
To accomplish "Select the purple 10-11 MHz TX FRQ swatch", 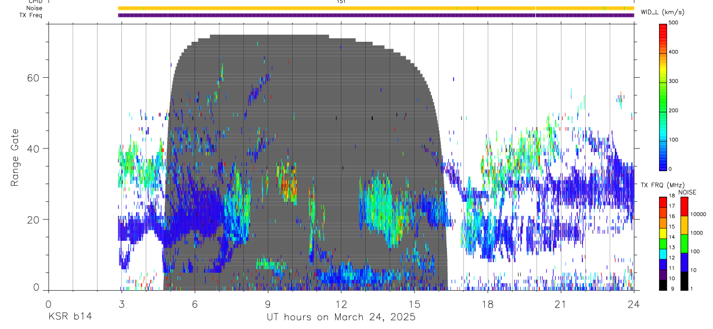I will pyautogui.click(x=662, y=275).
